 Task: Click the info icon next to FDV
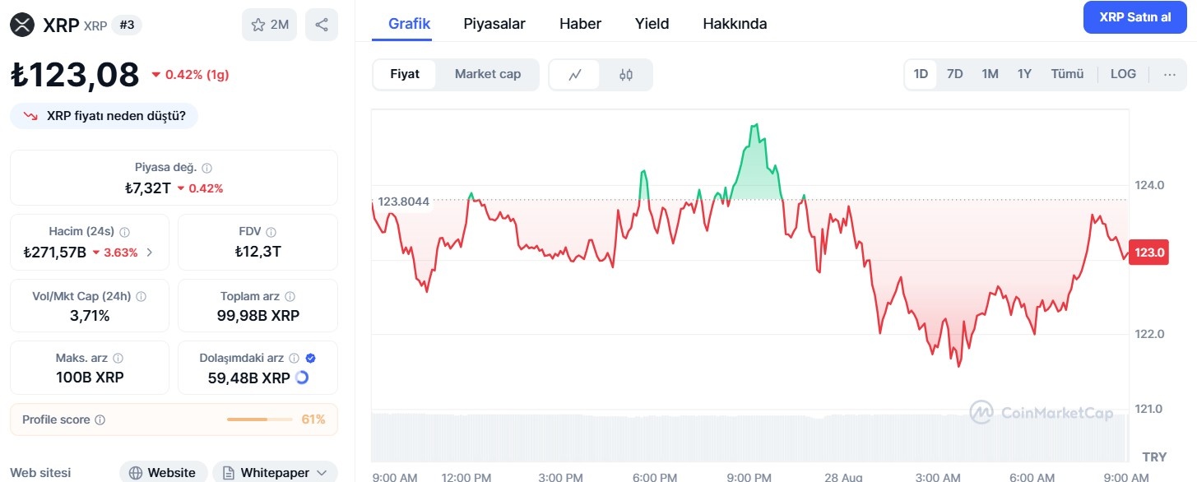(x=271, y=232)
